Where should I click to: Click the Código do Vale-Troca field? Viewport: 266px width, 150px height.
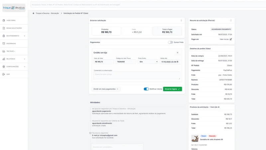point(126,62)
